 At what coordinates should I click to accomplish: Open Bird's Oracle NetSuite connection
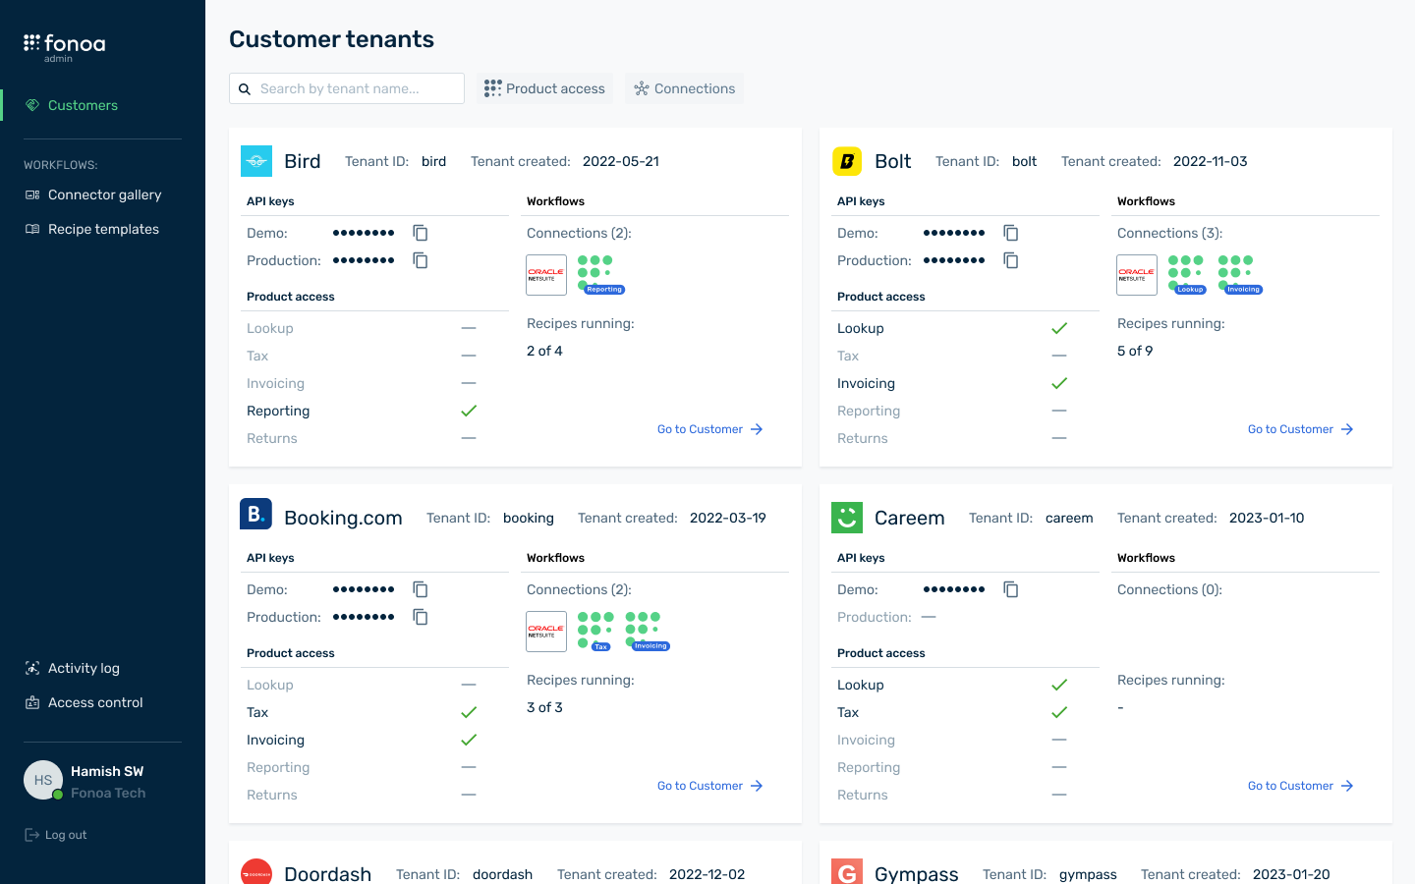coord(546,275)
